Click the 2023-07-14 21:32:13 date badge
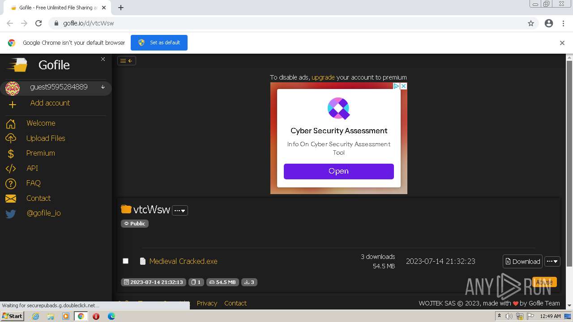This screenshot has height=322, width=573. (154, 282)
